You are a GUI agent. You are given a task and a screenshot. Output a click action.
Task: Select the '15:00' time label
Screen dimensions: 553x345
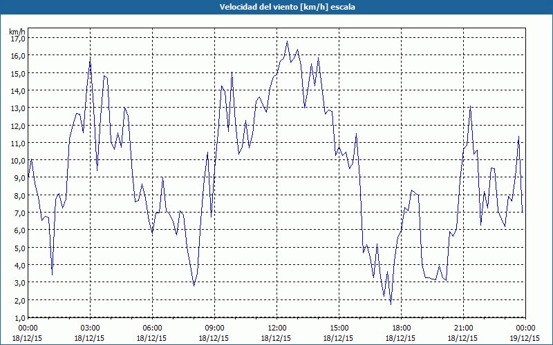tap(339, 328)
